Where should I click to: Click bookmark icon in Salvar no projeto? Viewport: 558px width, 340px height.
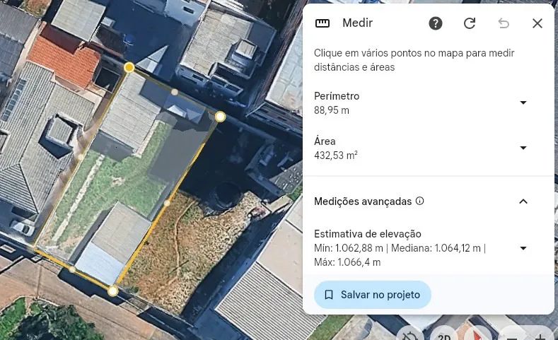tap(329, 295)
